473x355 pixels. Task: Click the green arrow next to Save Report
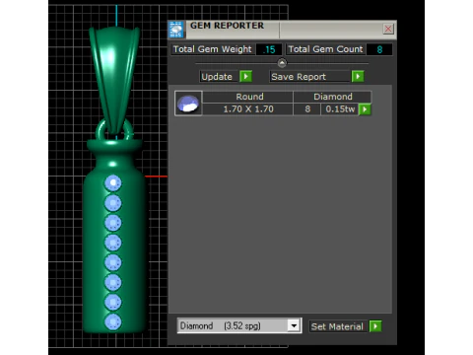[358, 77]
